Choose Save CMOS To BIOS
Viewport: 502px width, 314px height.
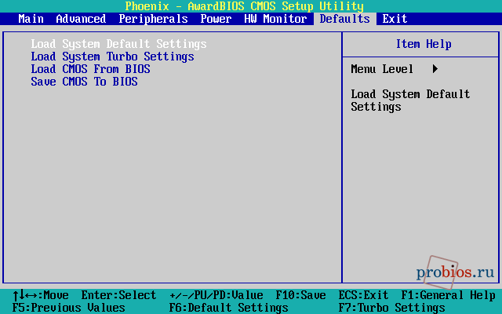tap(84, 82)
